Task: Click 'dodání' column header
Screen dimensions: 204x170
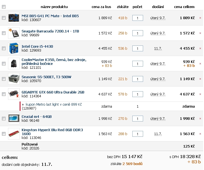Action: pos(158,7)
